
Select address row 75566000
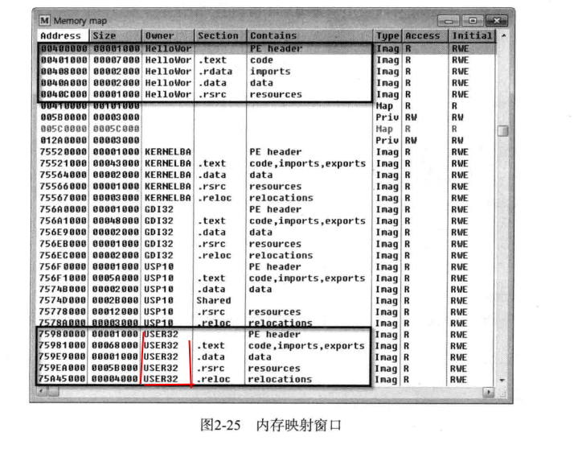pos(266,187)
